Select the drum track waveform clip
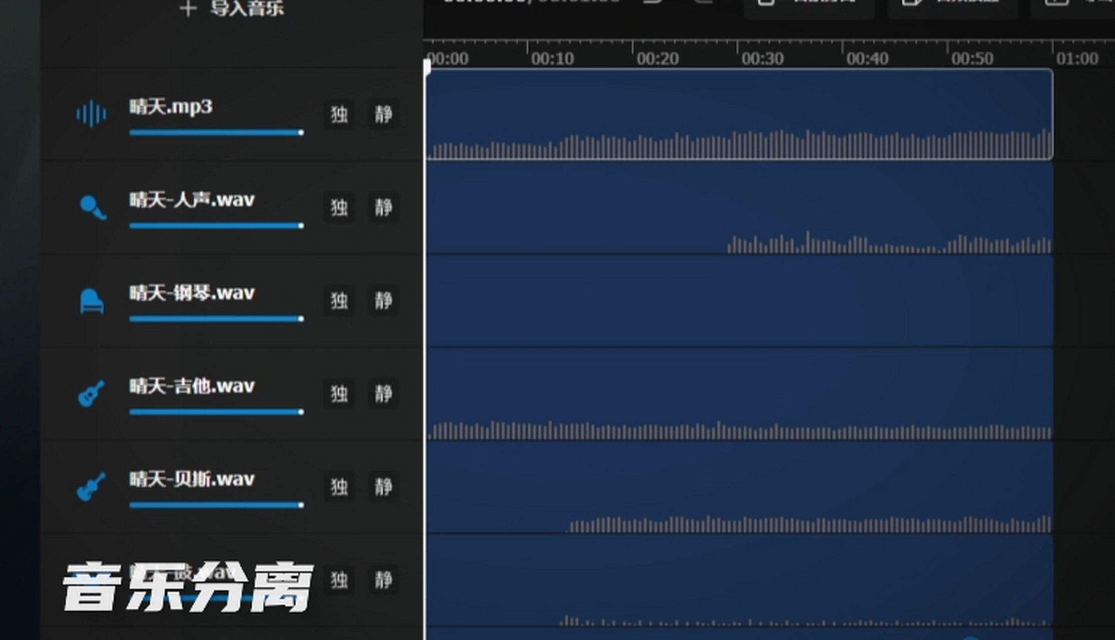 pyautogui.click(x=740, y=581)
